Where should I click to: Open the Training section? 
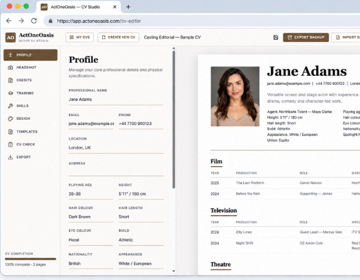point(30,93)
